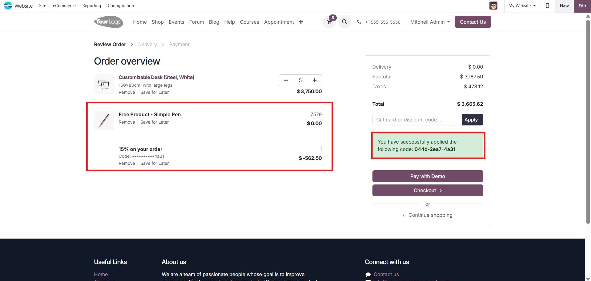
Task: Click the YourLogo site logo
Action: pyautogui.click(x=108, y=22)
